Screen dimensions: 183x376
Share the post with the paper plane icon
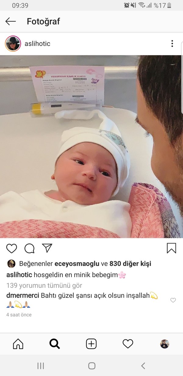pos(47,248)
